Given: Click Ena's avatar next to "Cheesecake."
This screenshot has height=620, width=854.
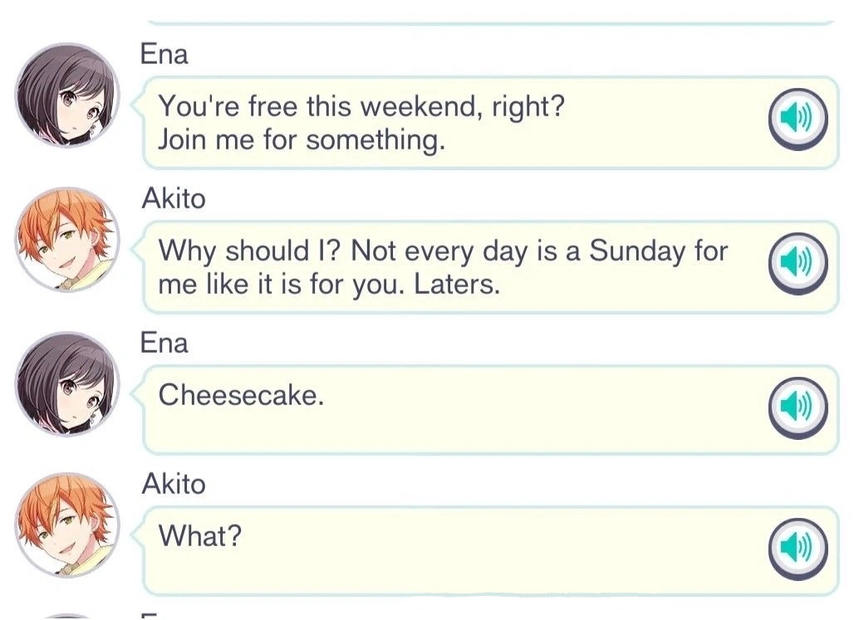Looking at the screenshot, I should click(x=67, y=384).
